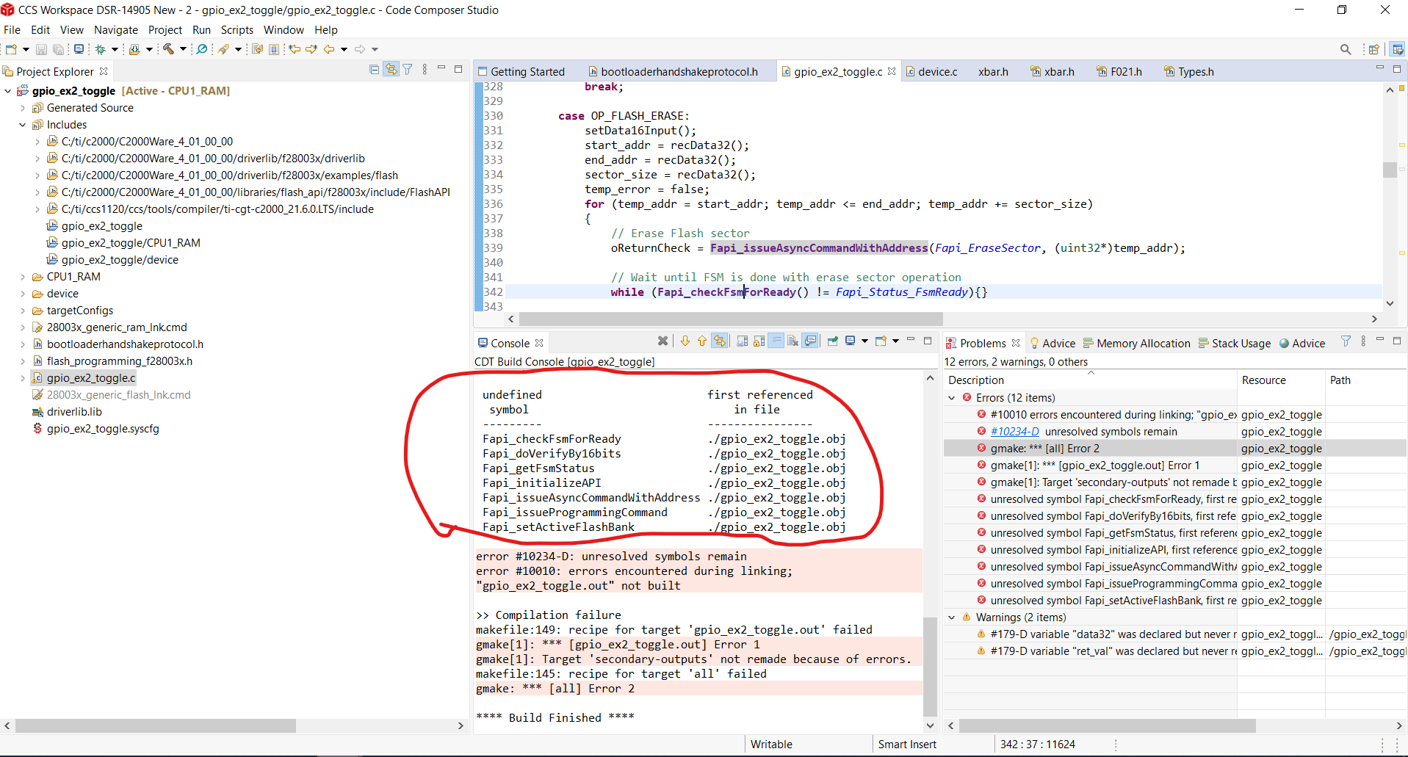Click quick access search magnifier top right
This screenshot has height=757, width=1408.
[1346, 49]
